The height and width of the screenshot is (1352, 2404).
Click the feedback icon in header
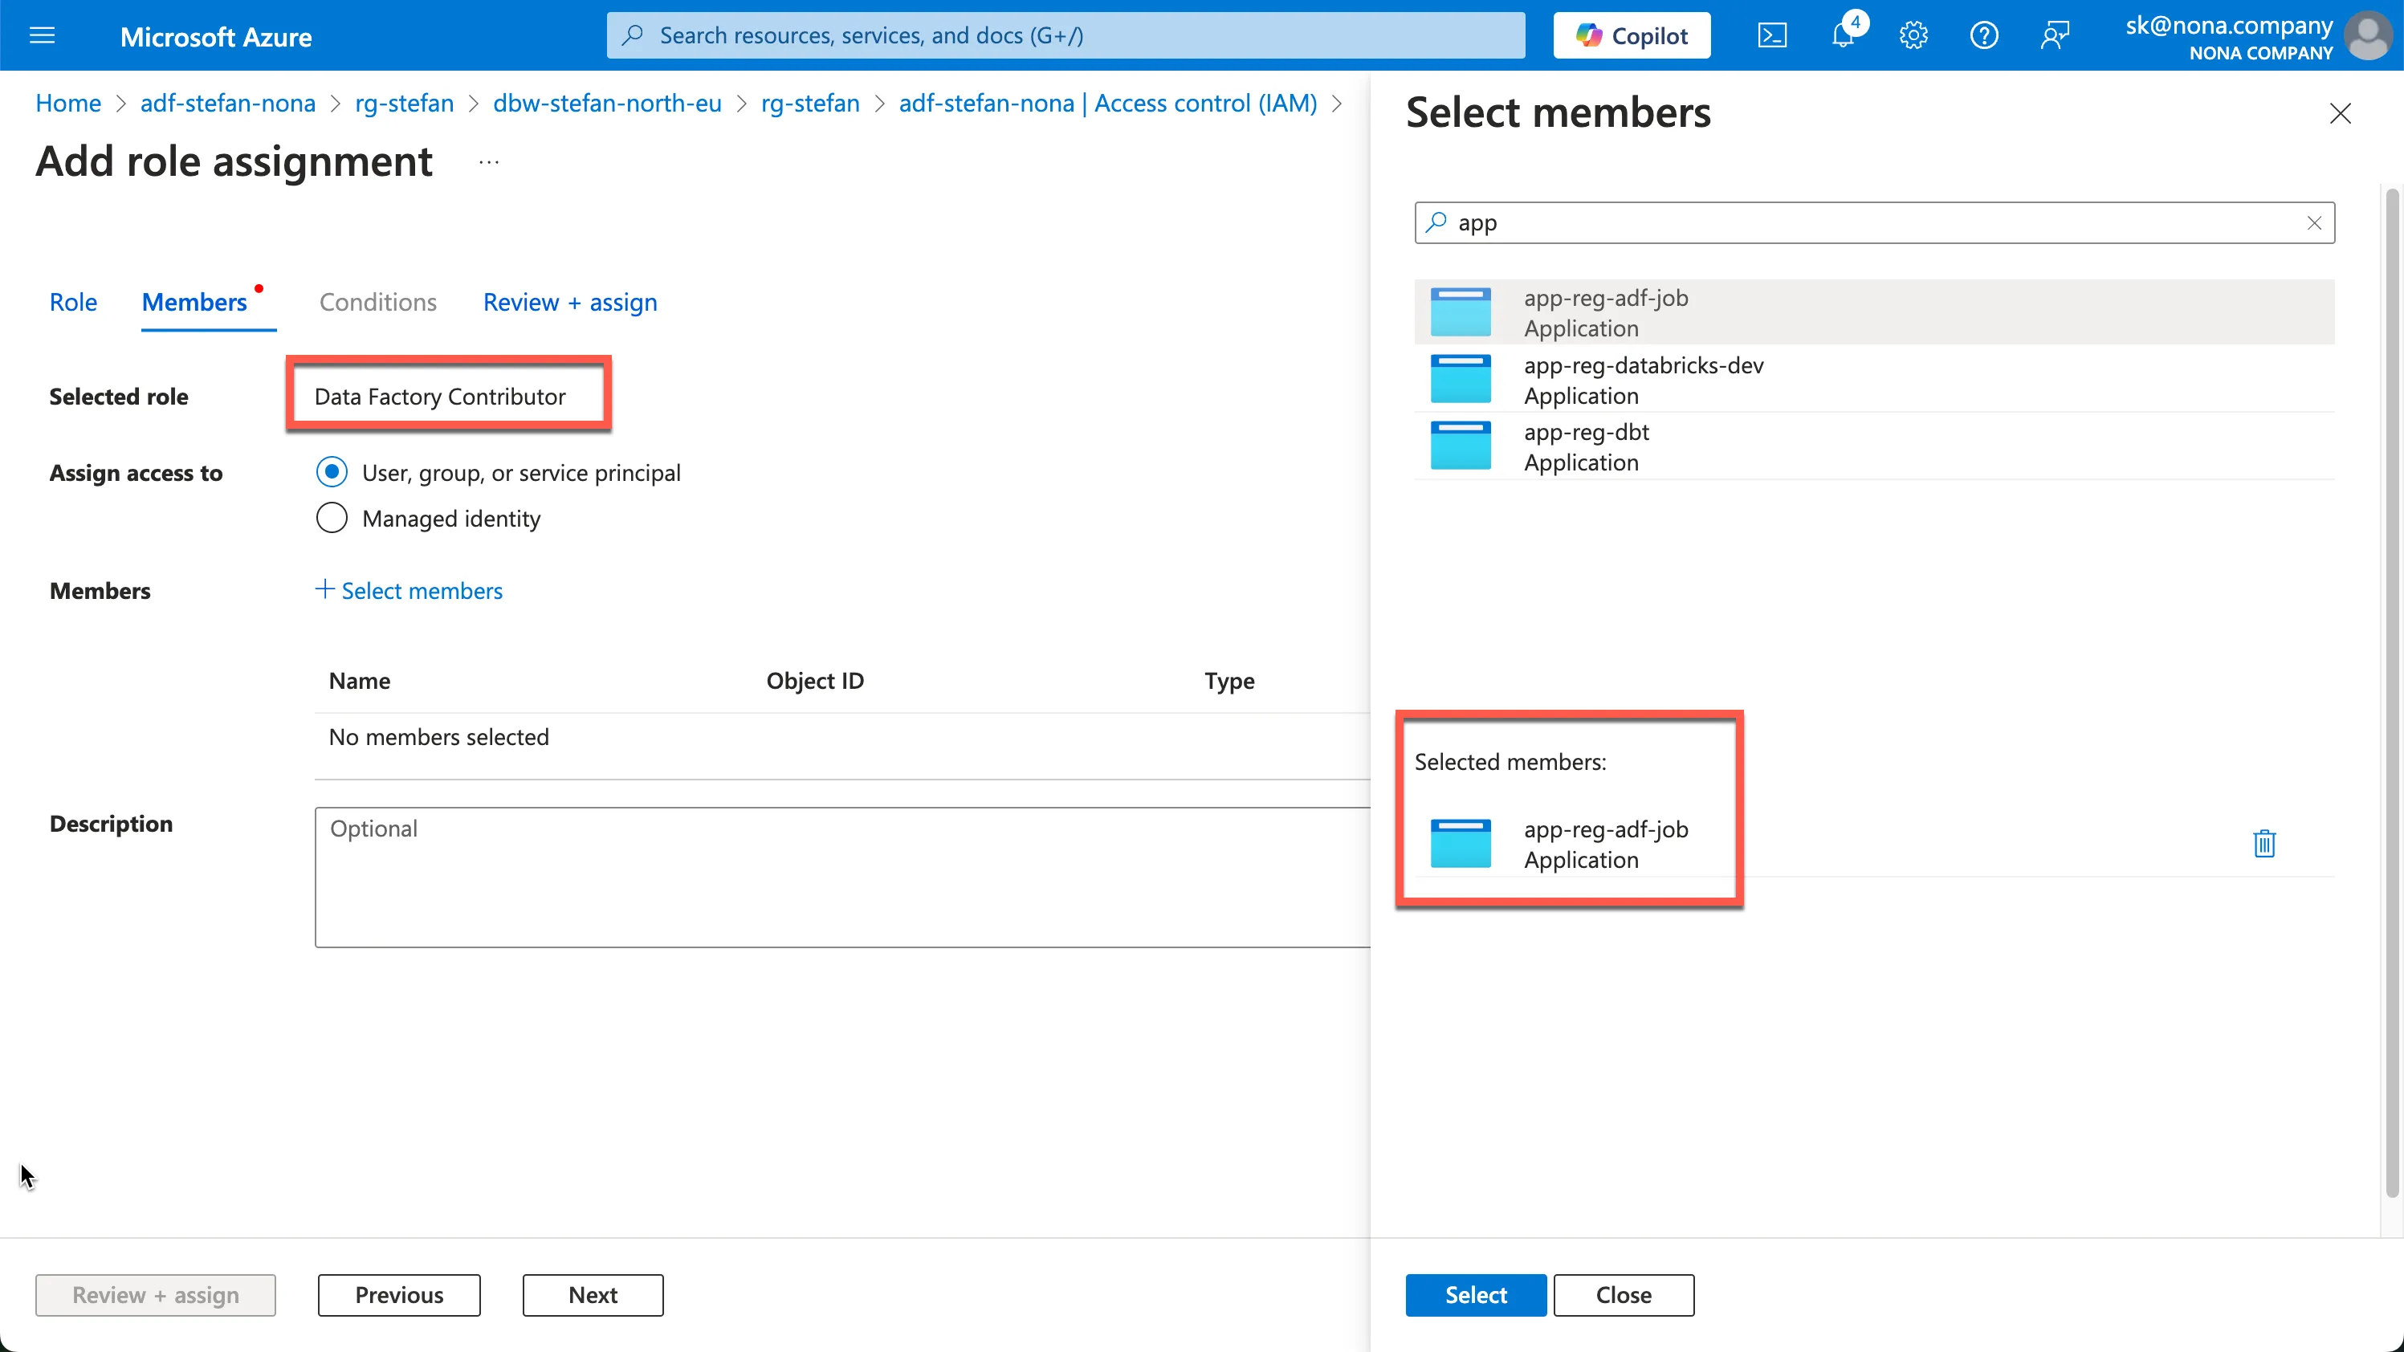click(x=2054, y=35)
